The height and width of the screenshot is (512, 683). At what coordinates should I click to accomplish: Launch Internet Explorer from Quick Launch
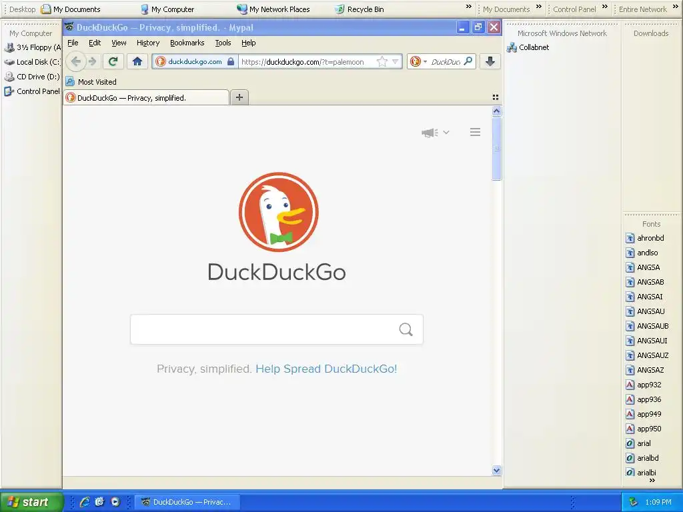85,502
